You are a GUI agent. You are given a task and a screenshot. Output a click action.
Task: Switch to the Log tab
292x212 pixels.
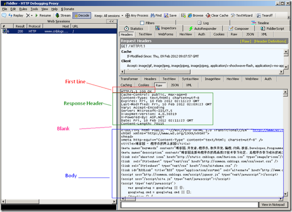coord(203,23)
